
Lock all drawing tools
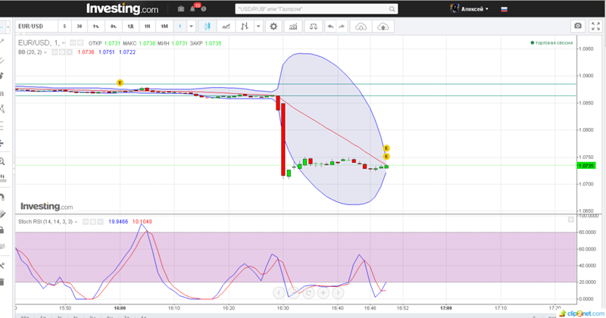[x=2, y=230]
